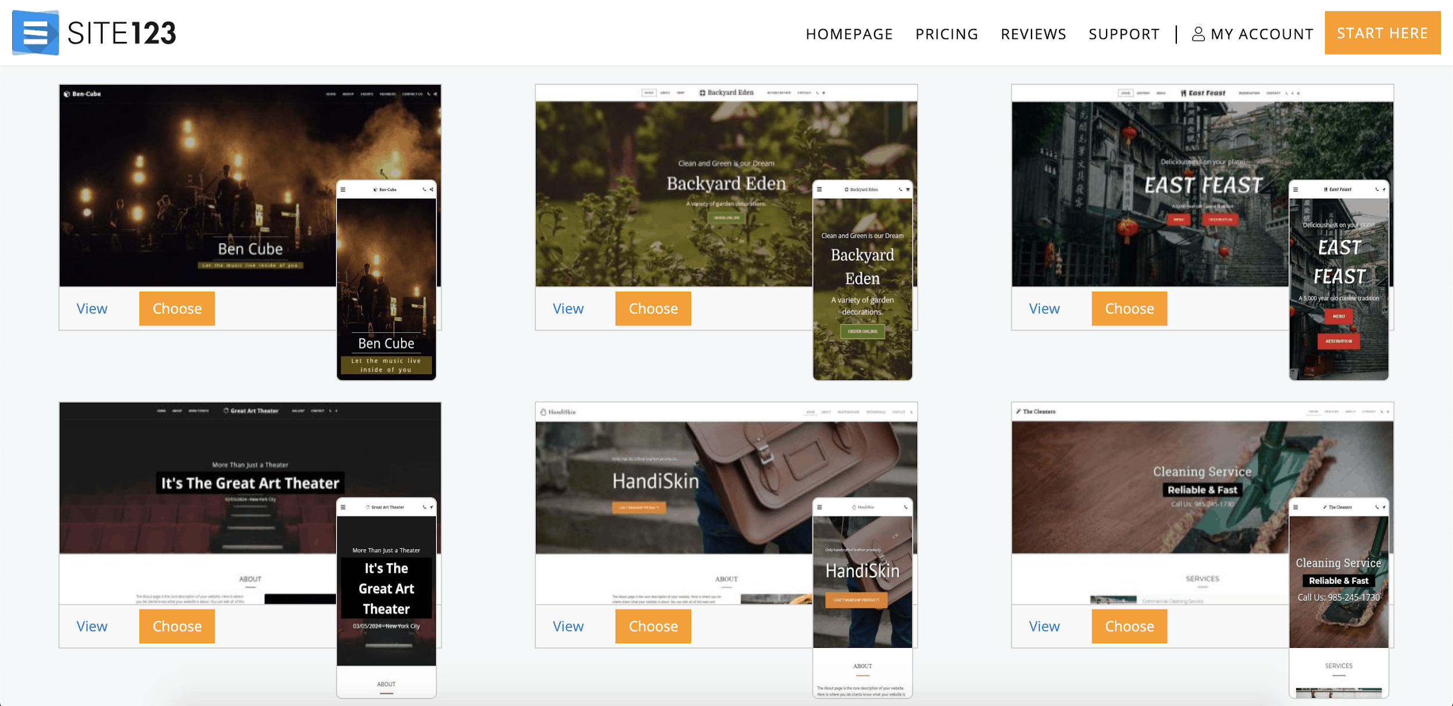Click the SITE123 logo icon
The height and width of the screenshot is (706, 1453).
(x=35, y=33)
